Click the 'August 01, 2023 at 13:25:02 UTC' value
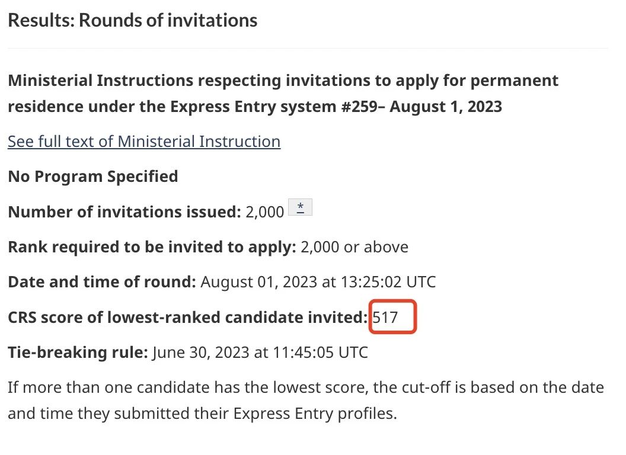The height and width of the screenshot is (455, 626). point(318,282)
